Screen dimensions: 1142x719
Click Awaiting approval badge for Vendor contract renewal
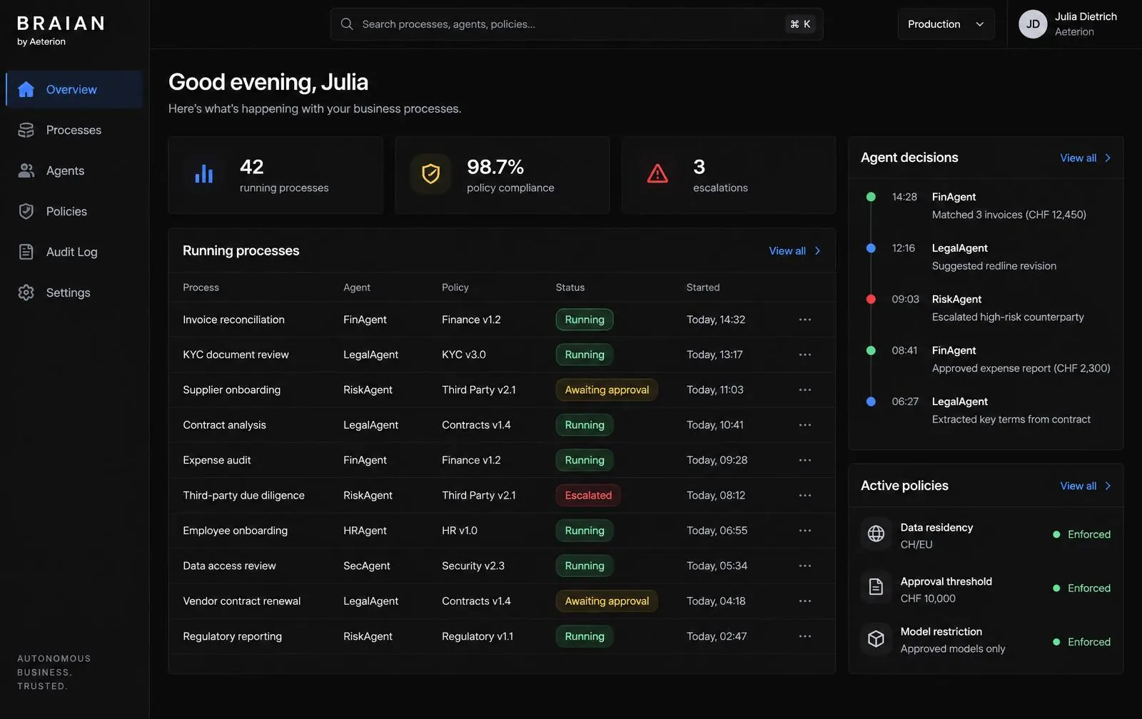tap(607, 601)
